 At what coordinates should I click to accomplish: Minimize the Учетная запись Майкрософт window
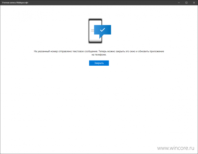coord(179,3)
